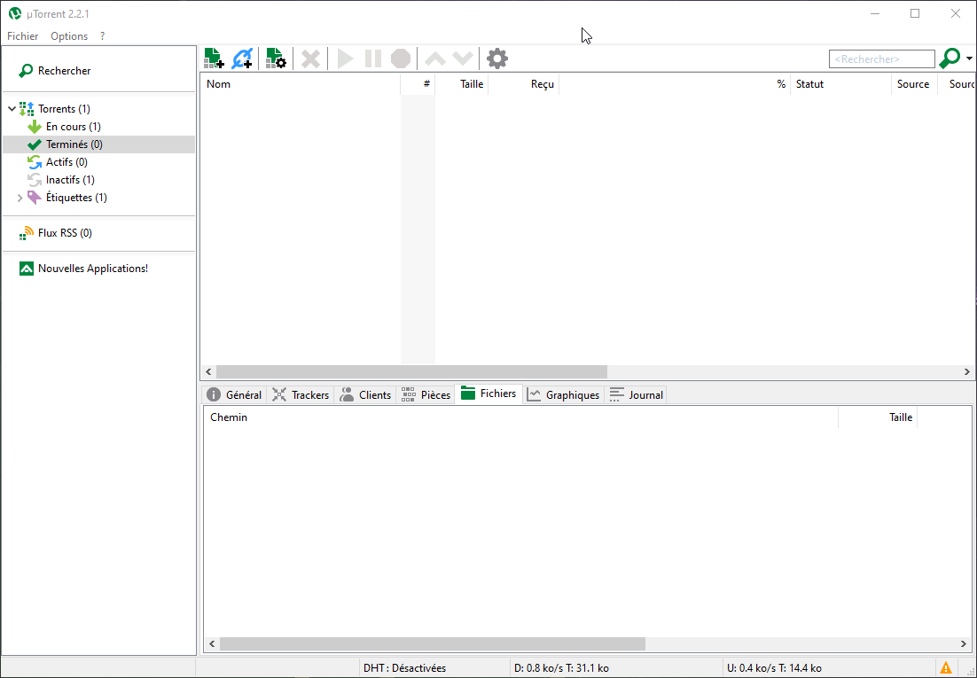
Task: Create new torrent toolbar icon
Action: click(276, 58)
